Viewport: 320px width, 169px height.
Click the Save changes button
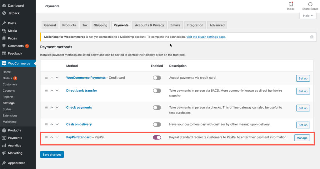point(52,154)
